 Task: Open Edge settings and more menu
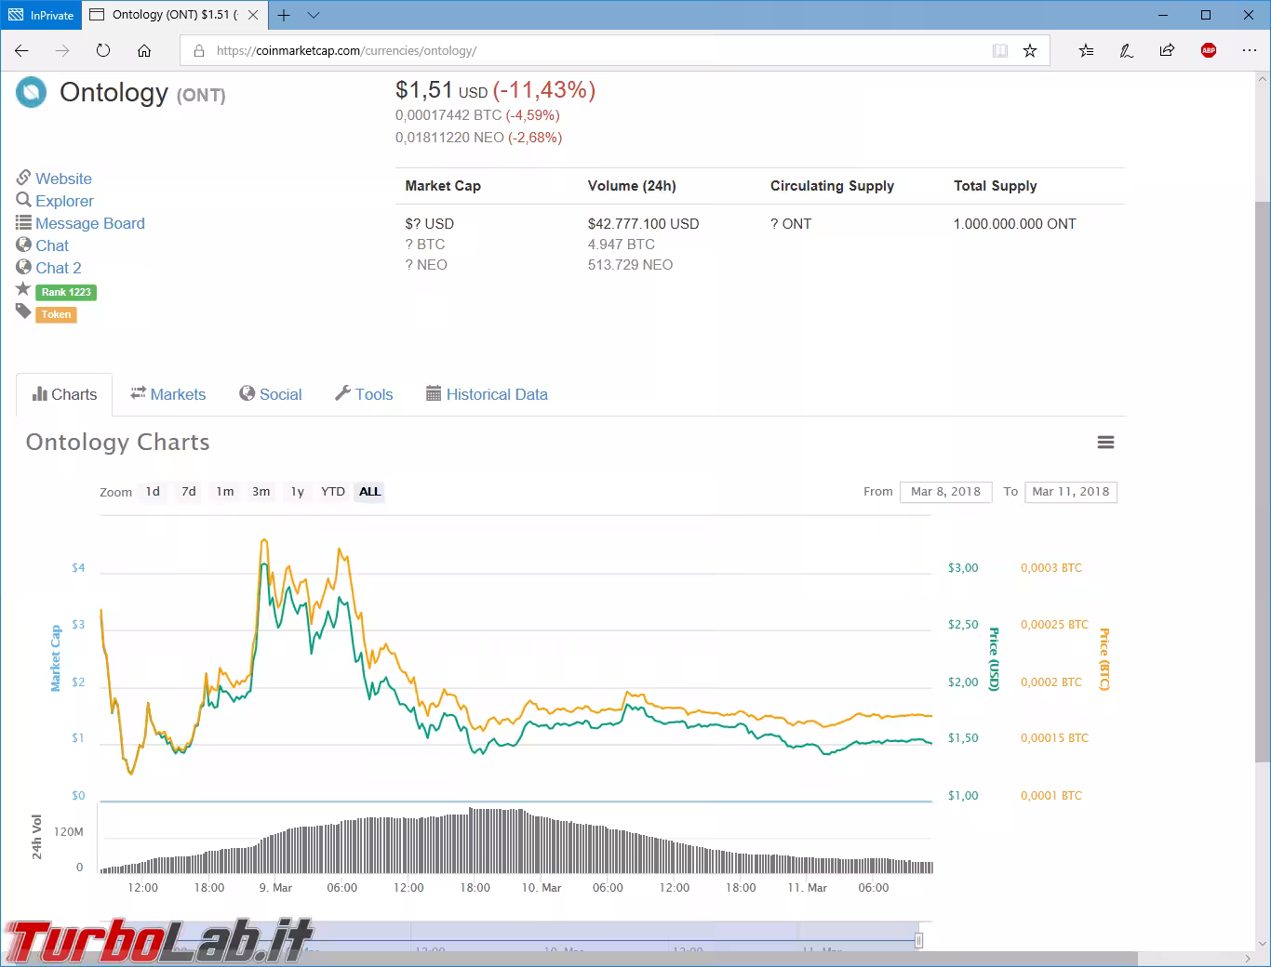tap(1249, 51)
